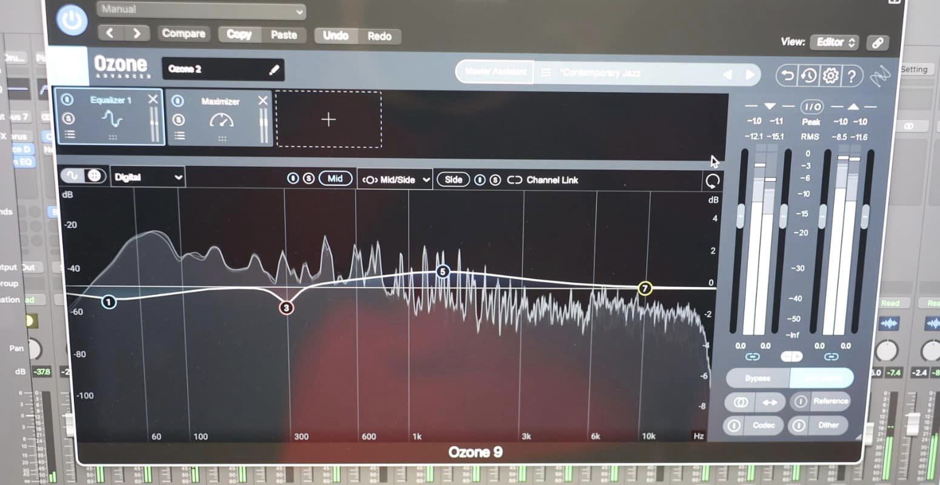This screenshot has width=940, height=485.
Task: Switch to EQ globe all-bands view
Action: pyautogui.click(x=94, y=176)
